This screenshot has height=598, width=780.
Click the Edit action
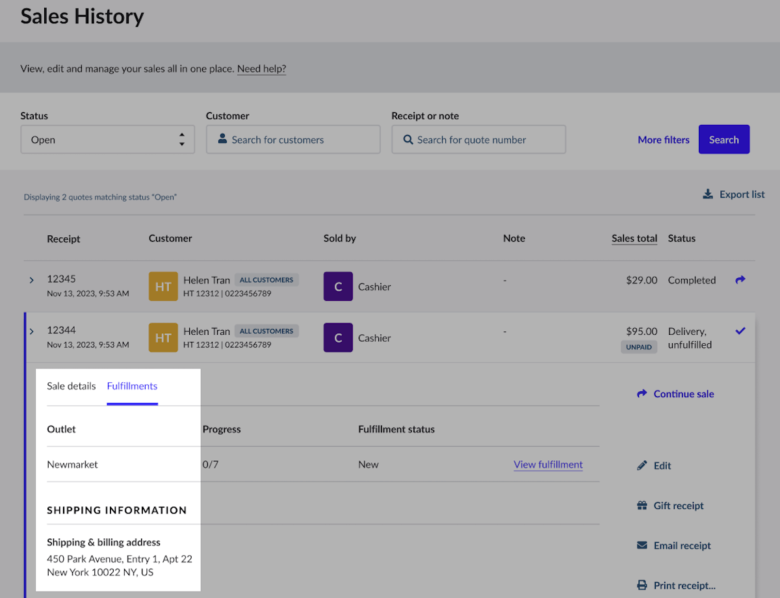tap(654, 465)
